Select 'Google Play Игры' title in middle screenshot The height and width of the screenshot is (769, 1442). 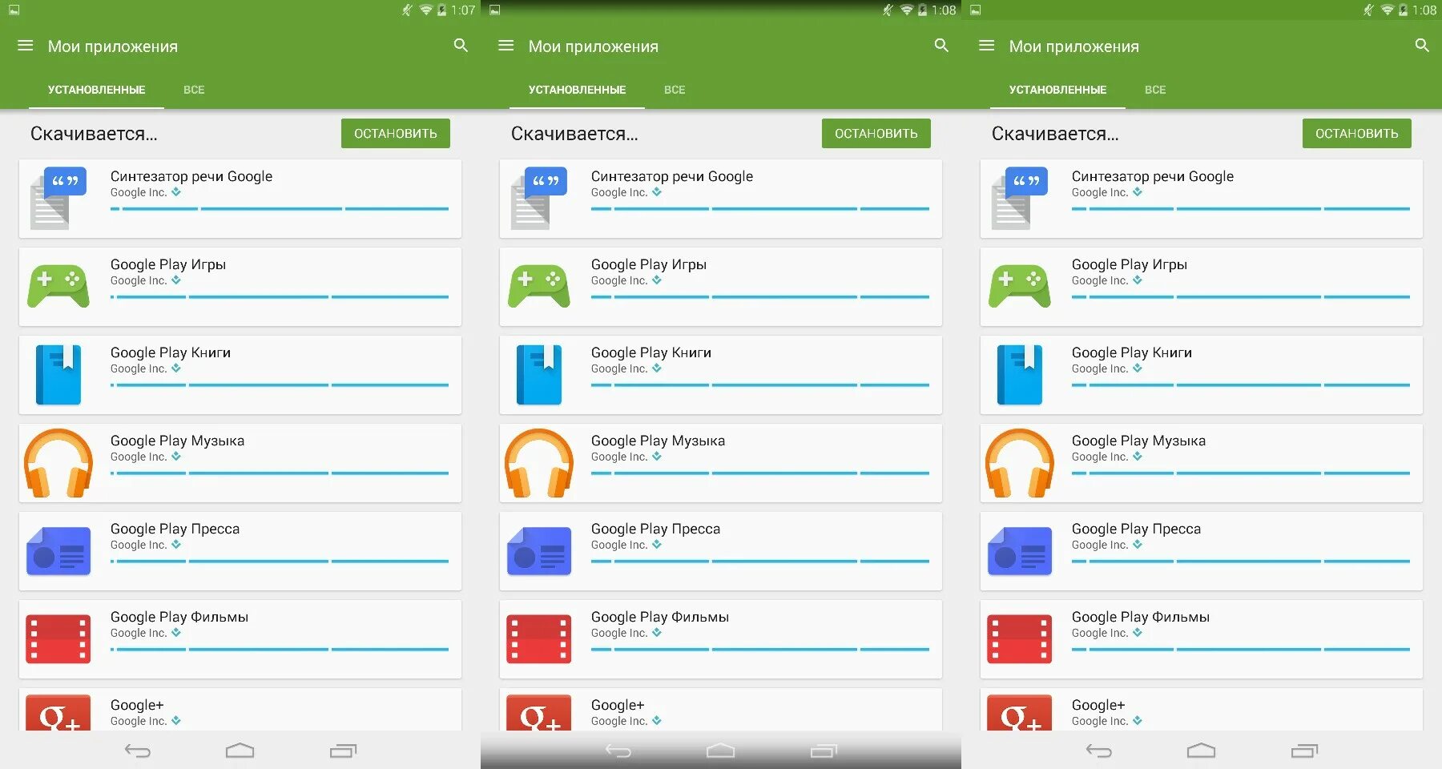tap(649, 264)
